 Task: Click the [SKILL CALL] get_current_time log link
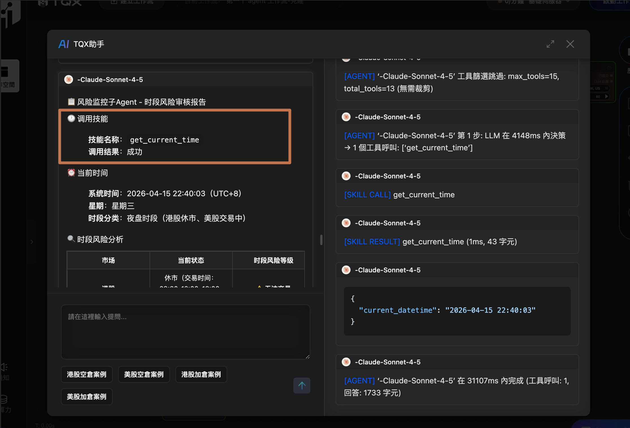367,195
